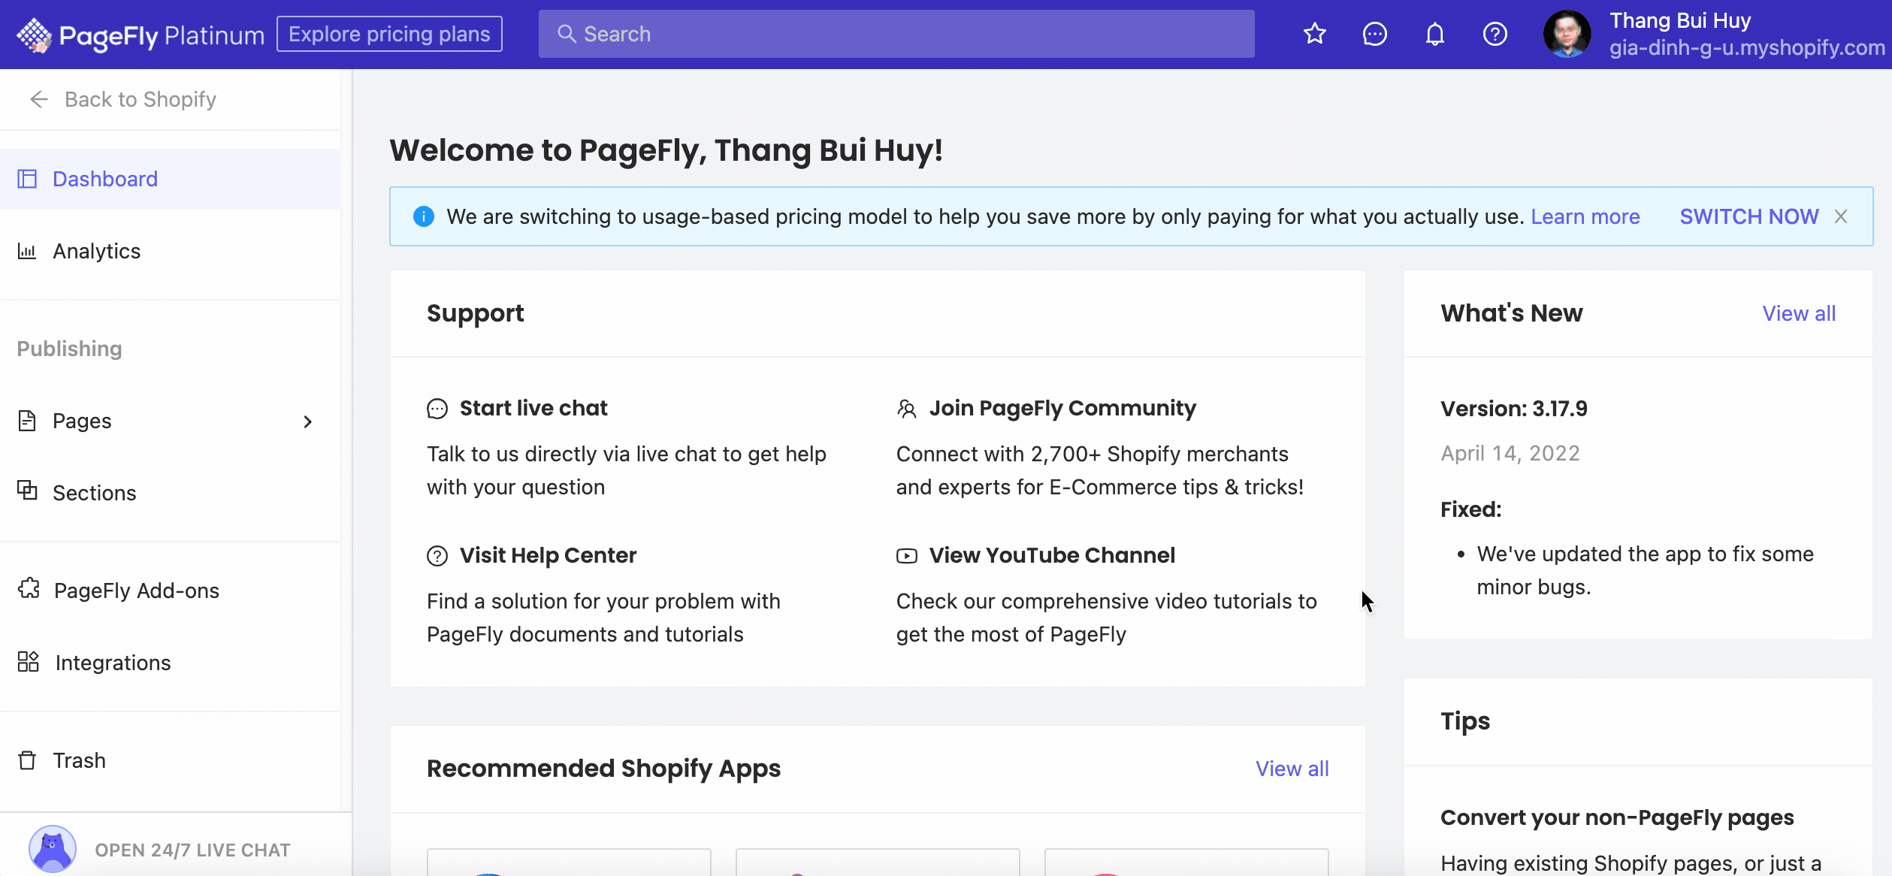
Task: Click the star favorites icon in header
Action: point(1314,34)
